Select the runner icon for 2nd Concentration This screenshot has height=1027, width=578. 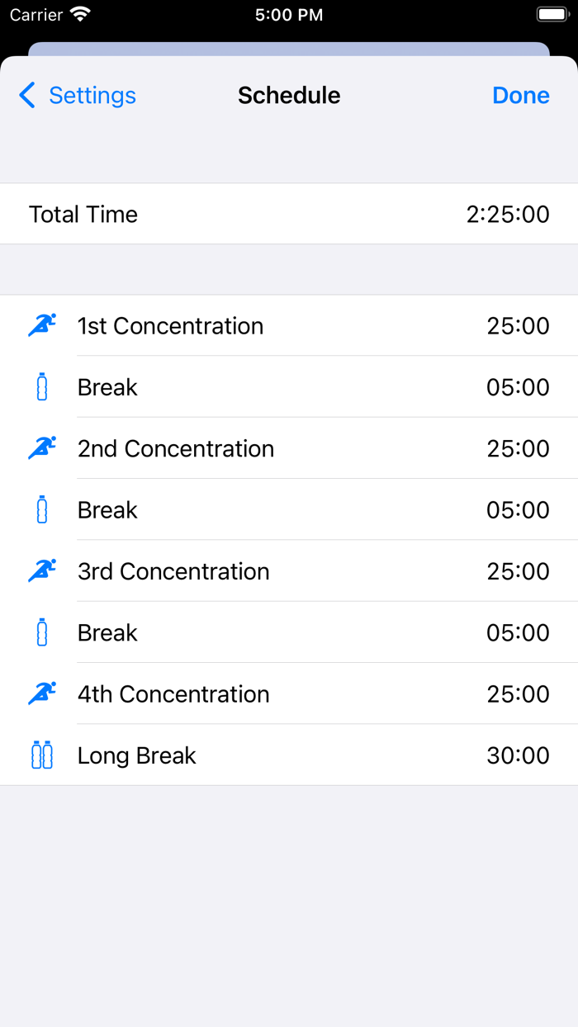tap(40, 448)
